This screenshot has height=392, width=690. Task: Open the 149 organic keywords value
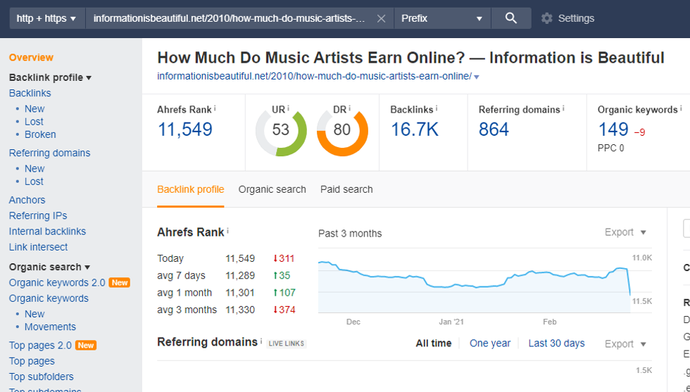pyautogui.click(x=613, y=129)
